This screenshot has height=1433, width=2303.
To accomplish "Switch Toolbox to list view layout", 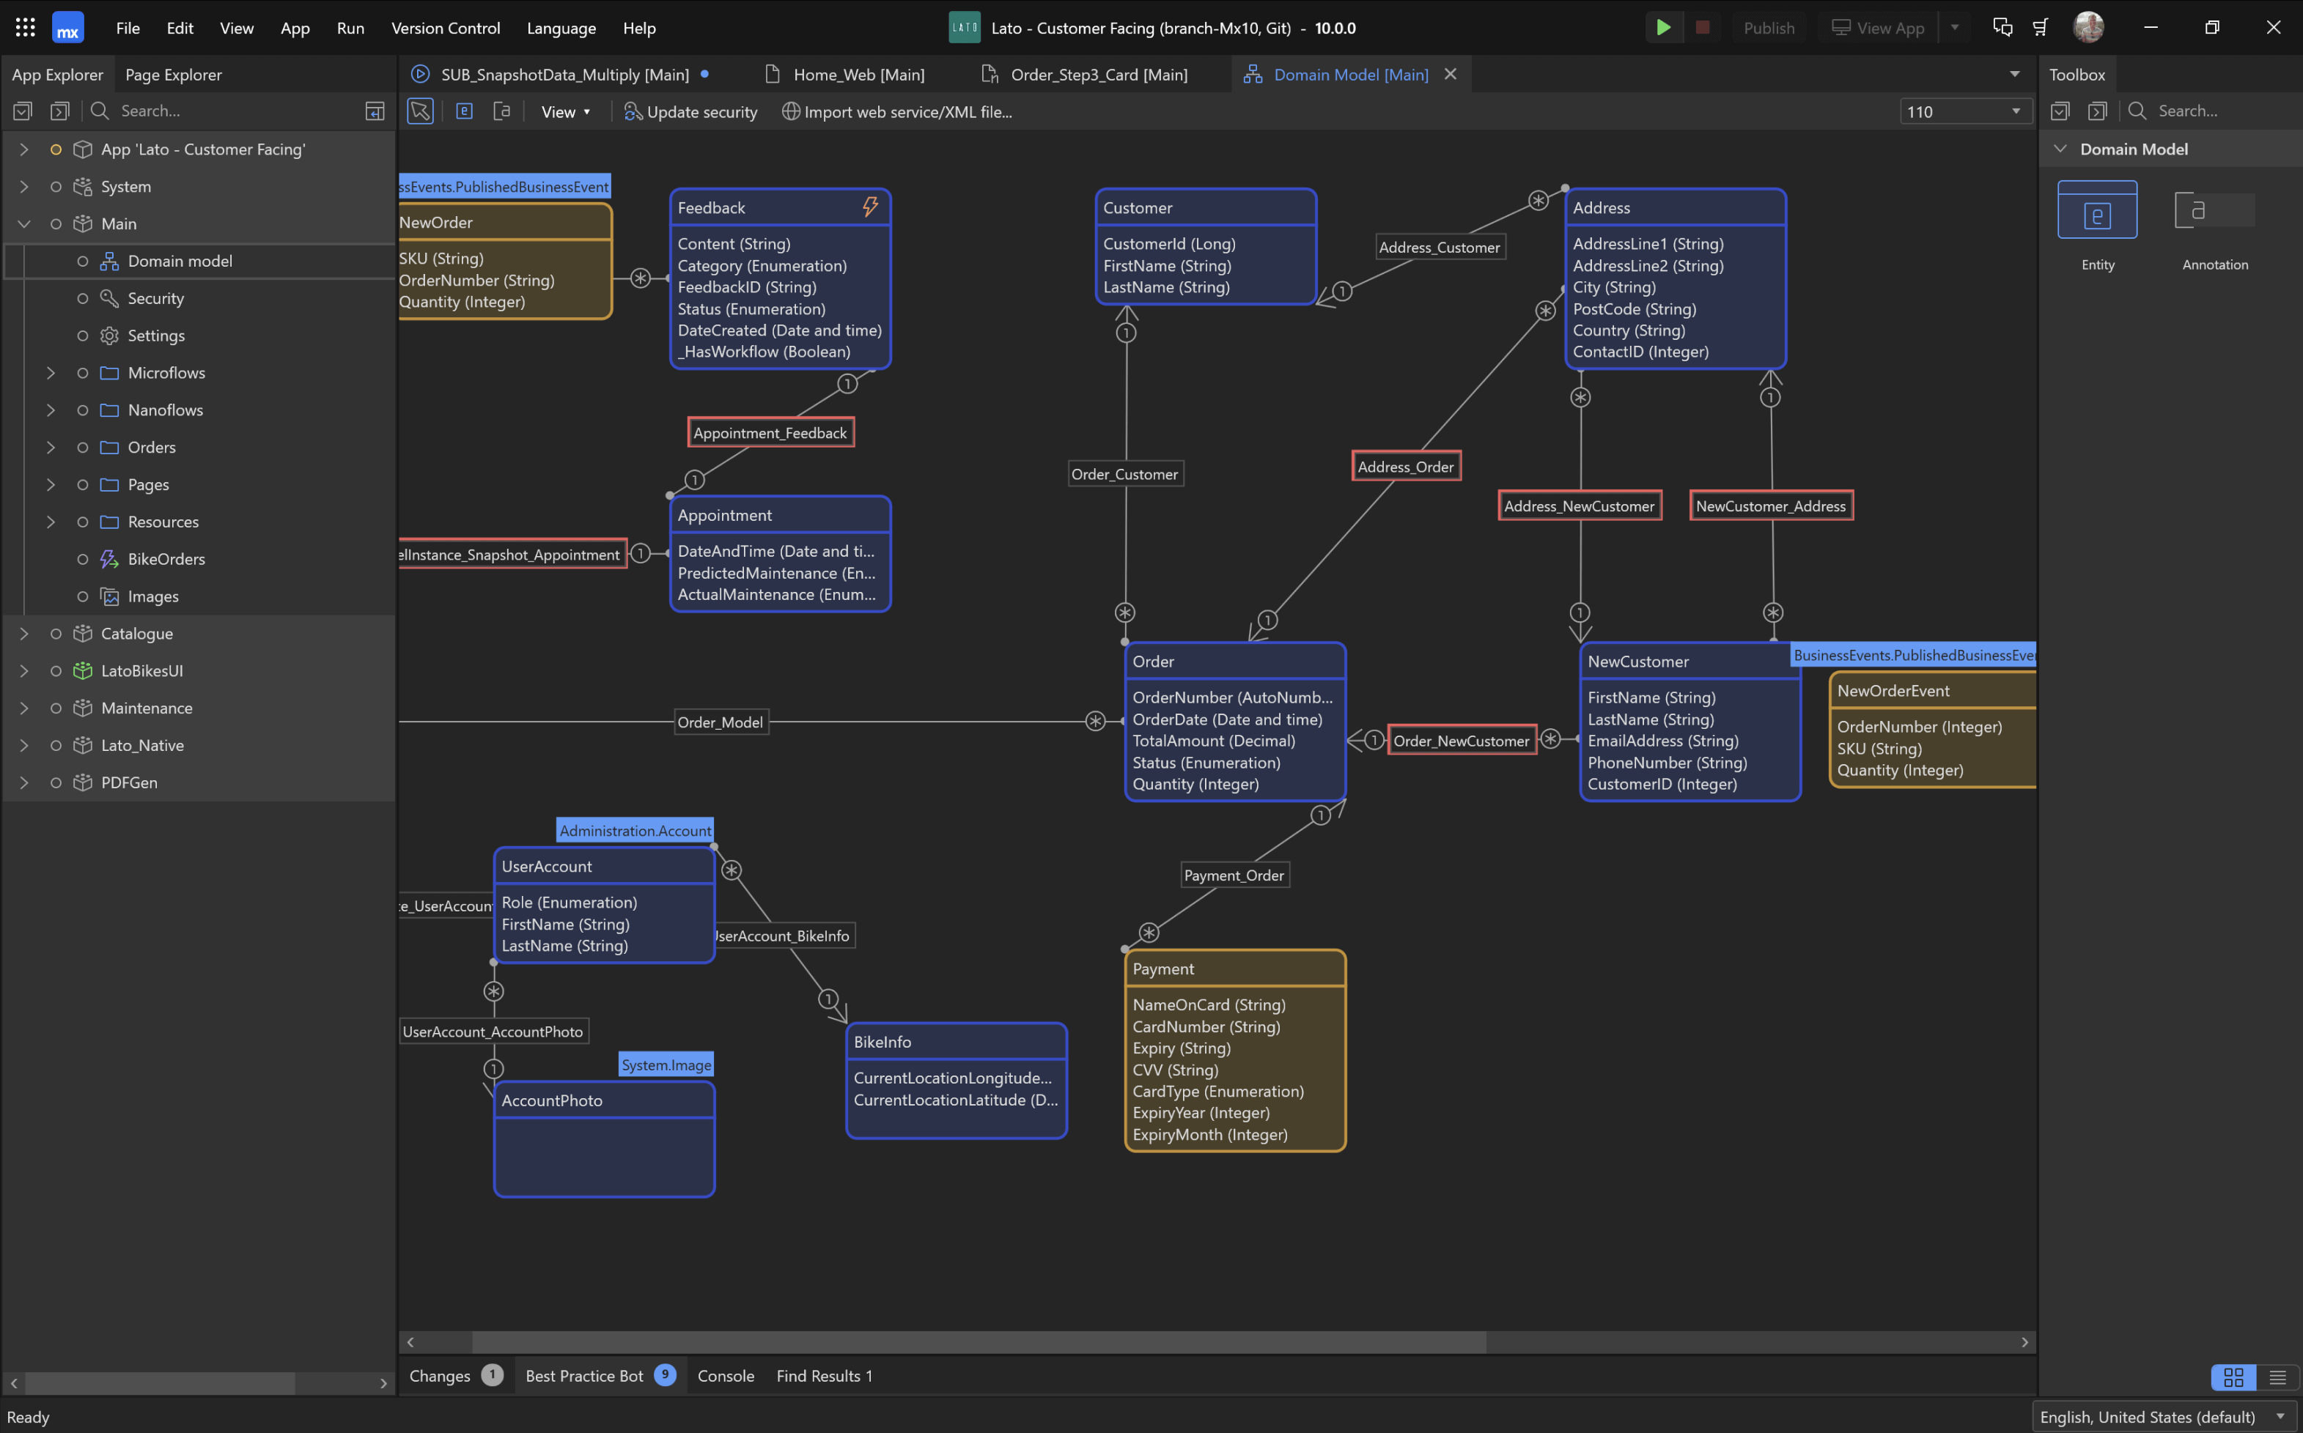I will pyautogui.click(x=2277, y=1377).
